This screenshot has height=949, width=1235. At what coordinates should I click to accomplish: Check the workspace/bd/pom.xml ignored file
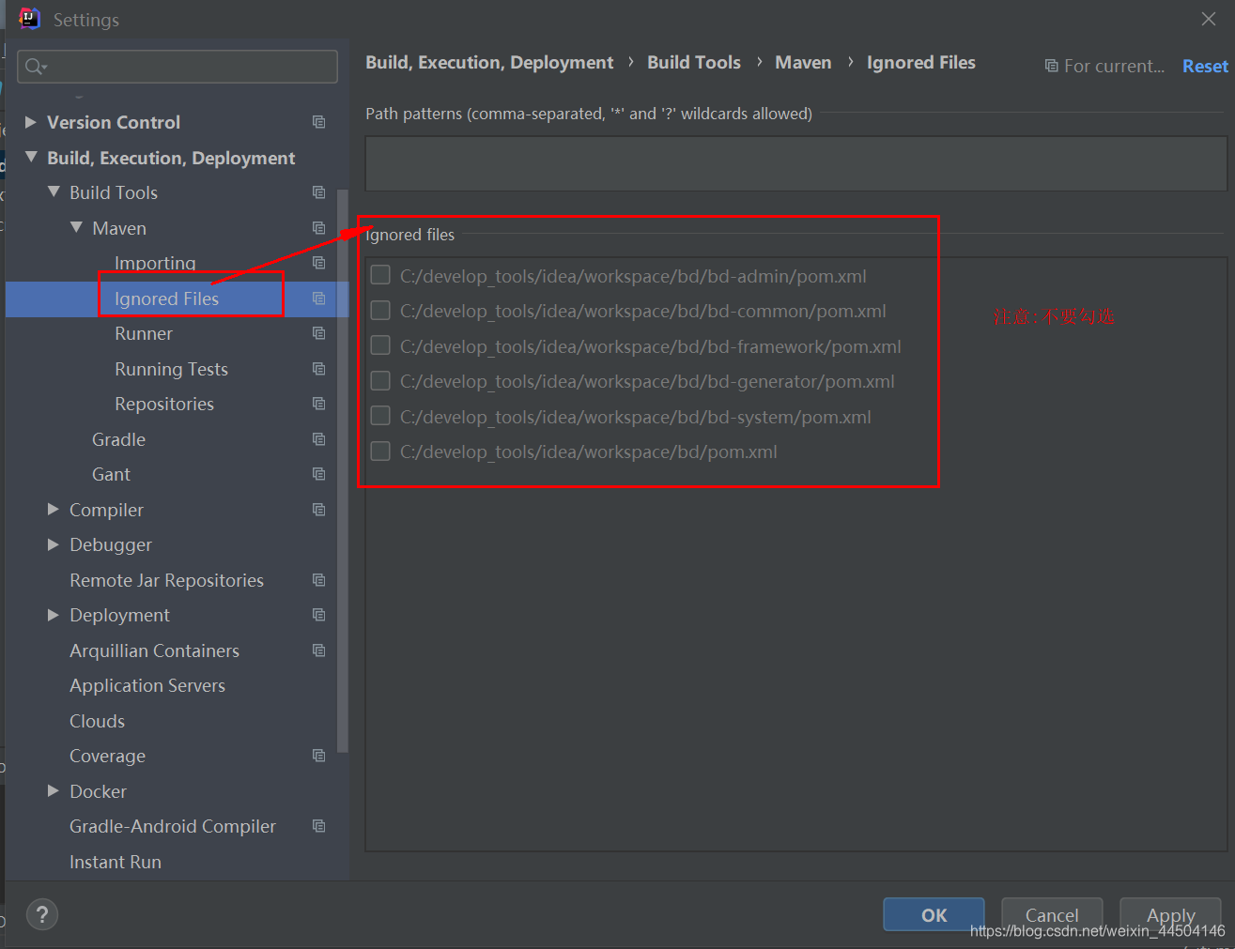tap(380, 452)
